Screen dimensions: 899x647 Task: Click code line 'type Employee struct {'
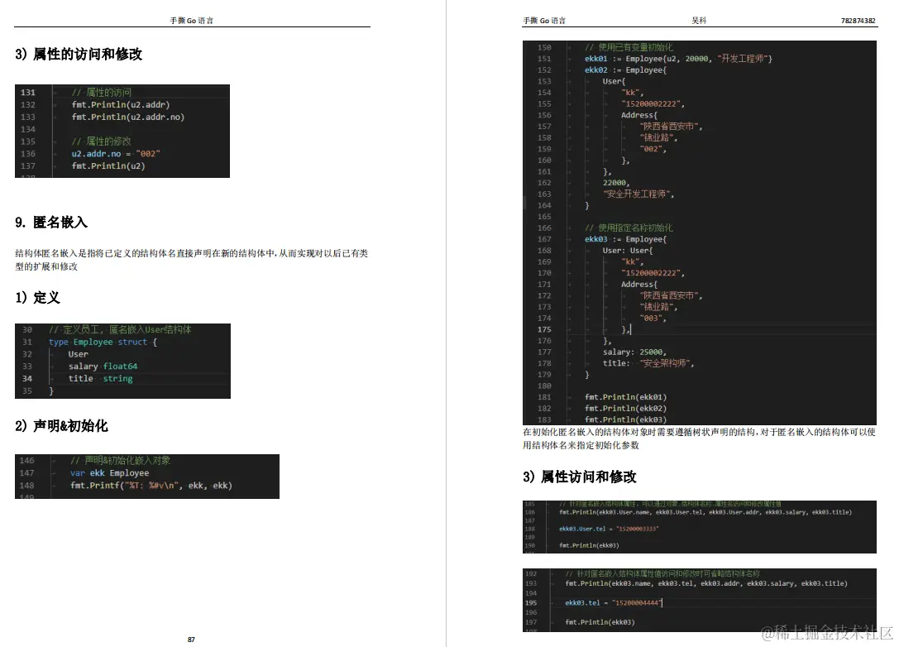pyautogui.click(x=103, y=342)
